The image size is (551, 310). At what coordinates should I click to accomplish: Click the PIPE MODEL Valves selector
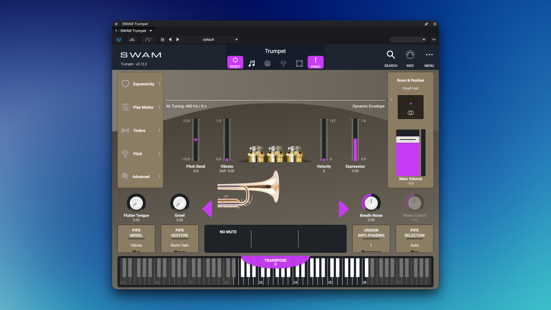point(136,239)
